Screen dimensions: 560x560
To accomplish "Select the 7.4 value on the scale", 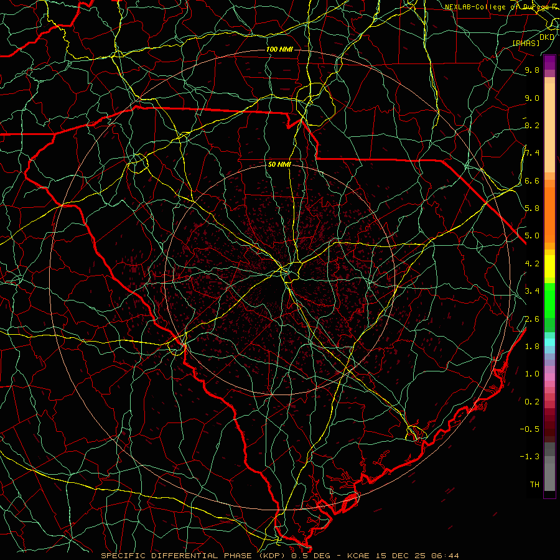I will pos(532,153).
